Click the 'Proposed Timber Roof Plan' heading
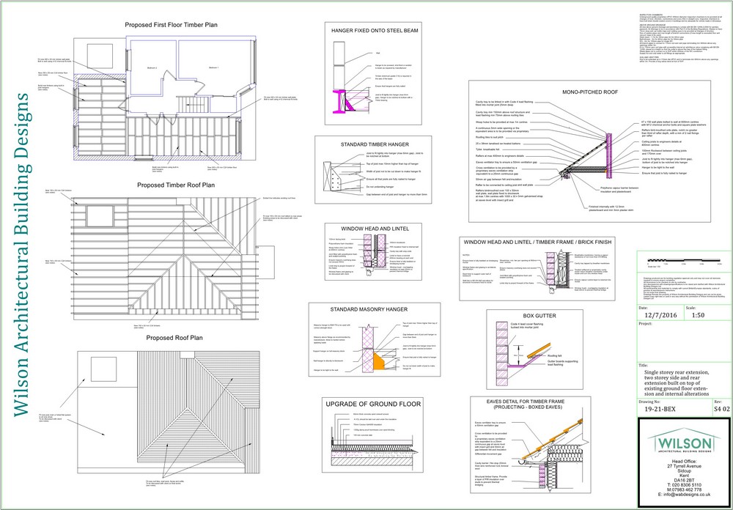This screenshot has height=510, width=733. click(x=176, y=185)
